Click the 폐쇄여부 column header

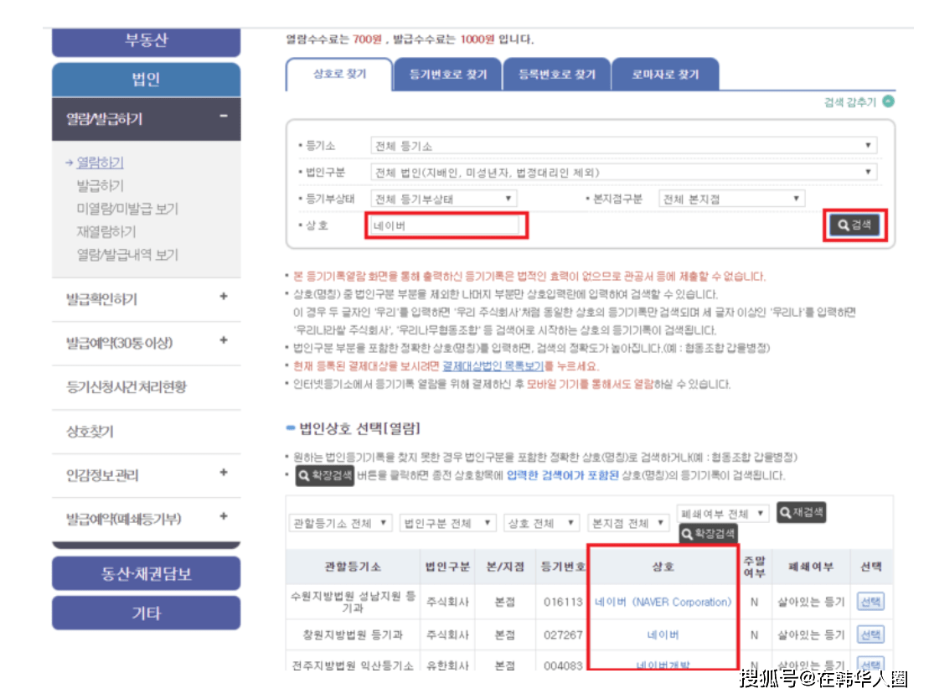[811, 567]
